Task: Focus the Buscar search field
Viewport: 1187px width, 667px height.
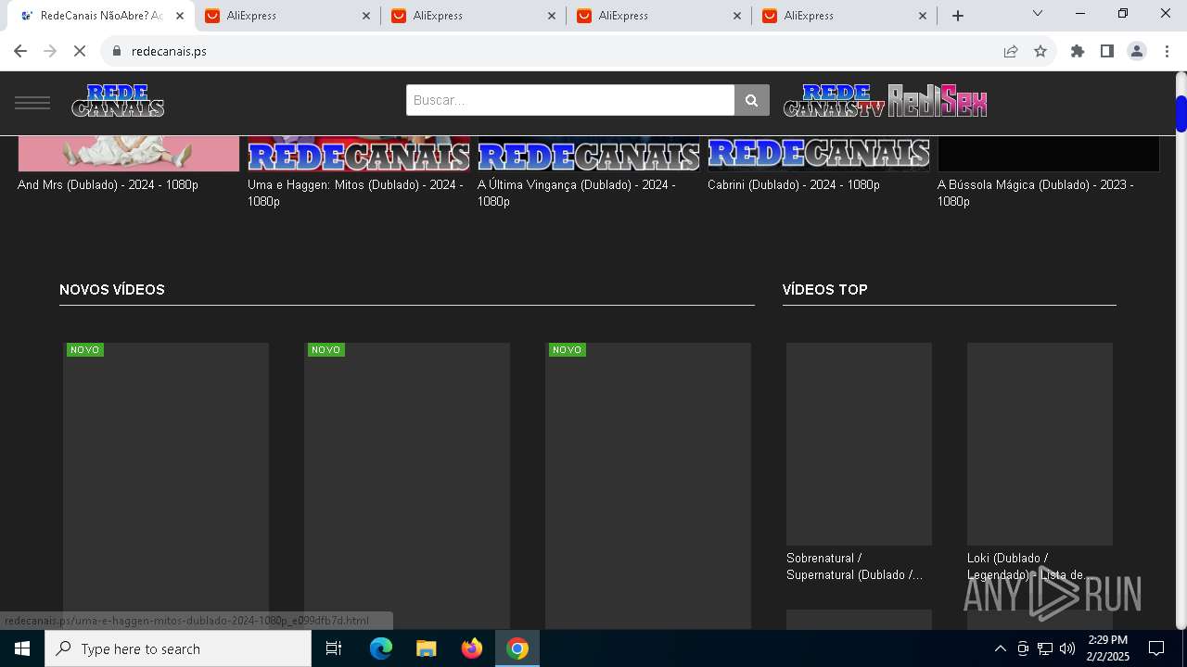Action: pos(570,100)
